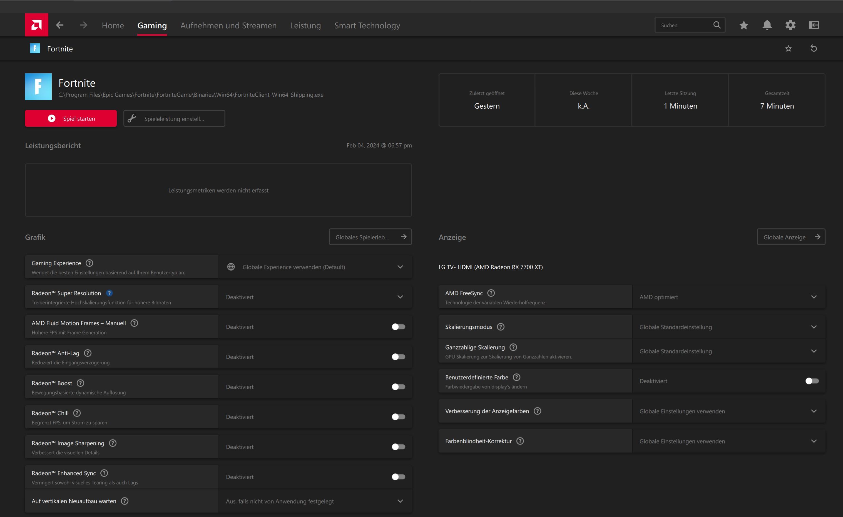Enable Radeon Image Sharpening toggle
Image resolution: width=843 pixels, height=517 pixels.
(399, 447)
